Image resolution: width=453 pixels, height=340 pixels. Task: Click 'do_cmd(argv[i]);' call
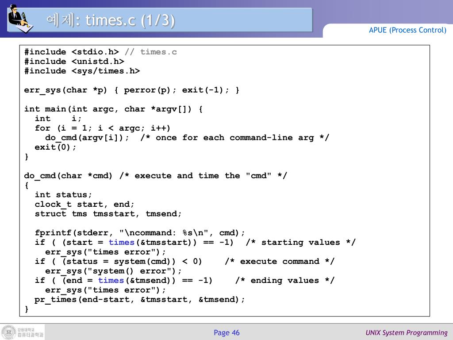click(87, 138)
